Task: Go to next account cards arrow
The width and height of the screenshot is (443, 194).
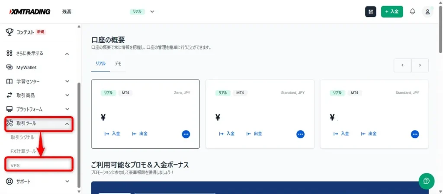Action: (420, 65)
